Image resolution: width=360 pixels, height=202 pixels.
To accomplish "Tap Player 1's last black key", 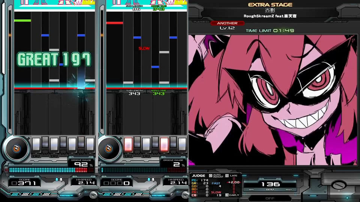I will (81, 143).
